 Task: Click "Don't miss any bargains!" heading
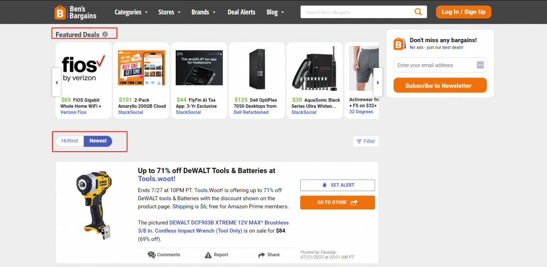point(443,40)
